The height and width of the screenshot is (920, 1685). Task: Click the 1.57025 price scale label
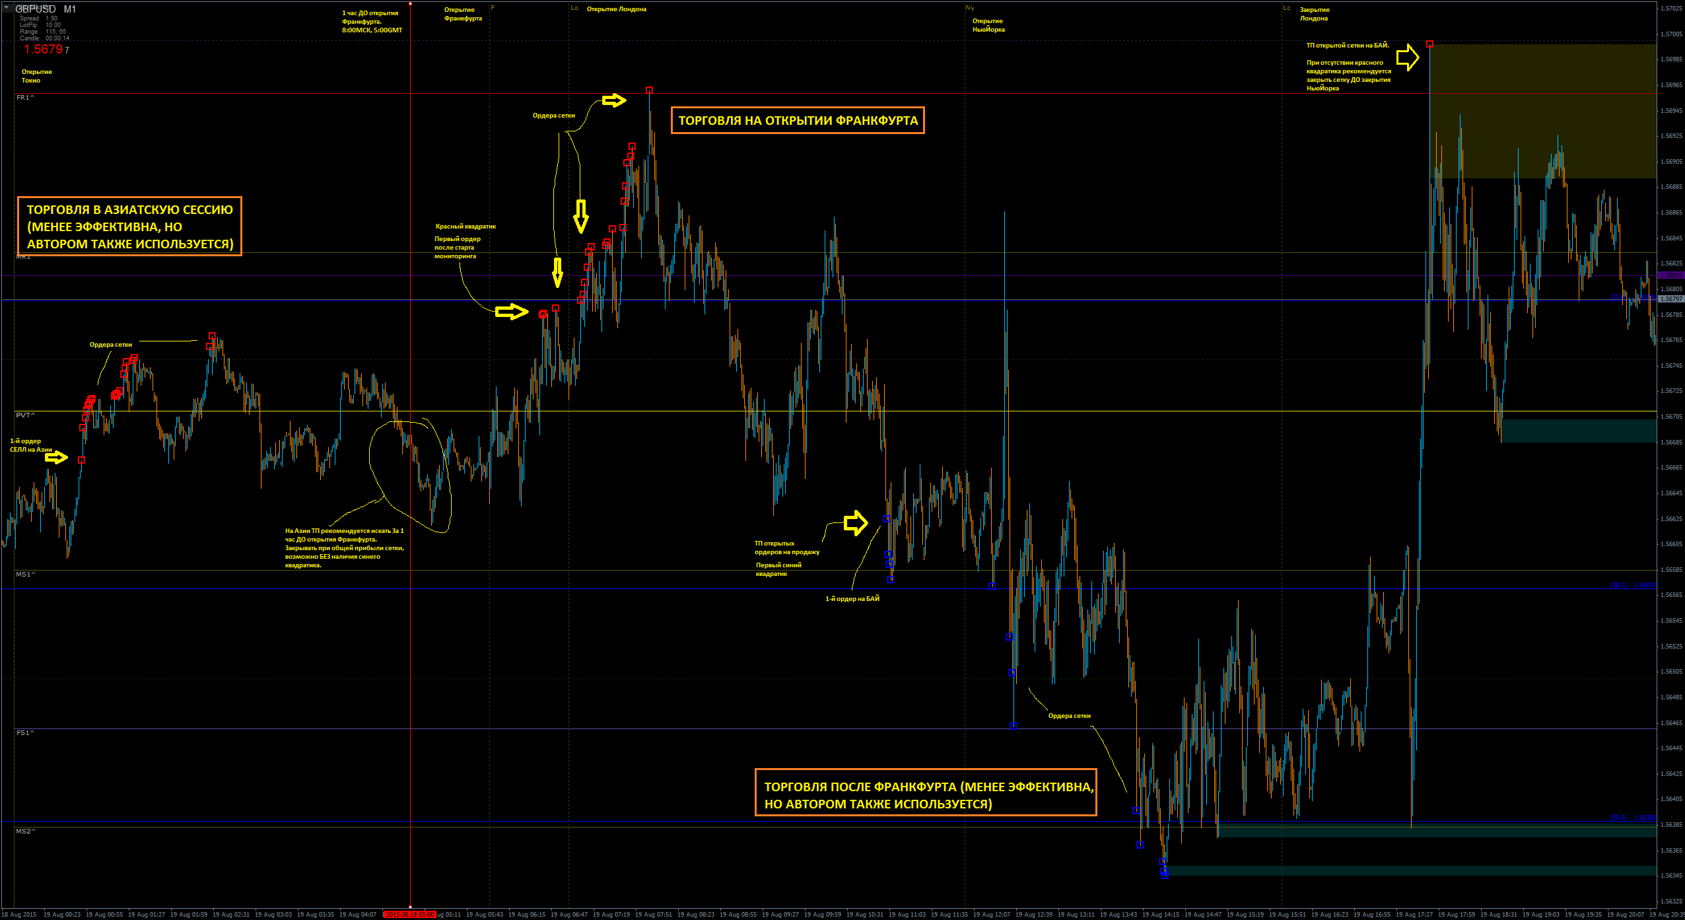pyautogui.click(x=1671, y=9)
